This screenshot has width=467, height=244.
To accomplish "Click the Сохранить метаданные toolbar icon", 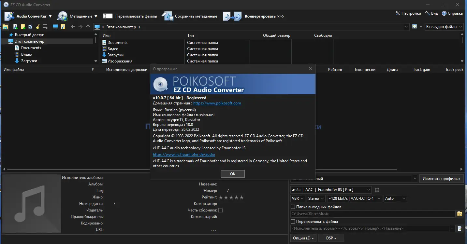I will pos(167,16).
